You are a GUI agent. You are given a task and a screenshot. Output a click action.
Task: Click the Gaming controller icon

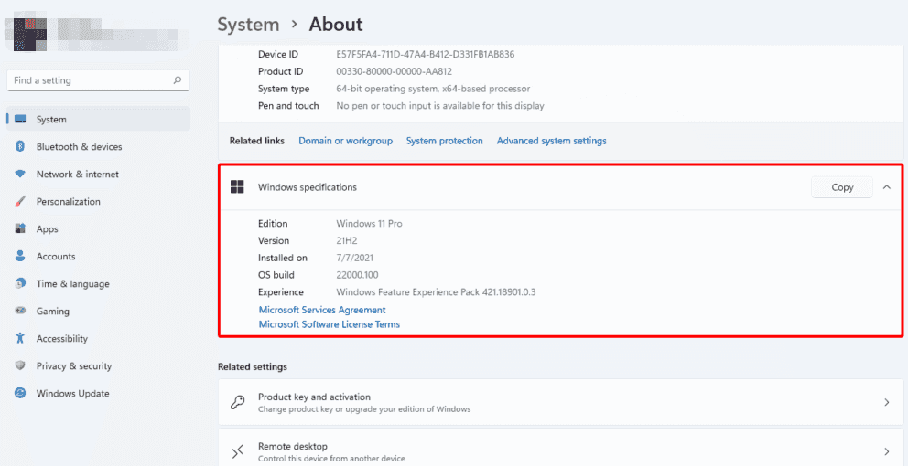20,311
